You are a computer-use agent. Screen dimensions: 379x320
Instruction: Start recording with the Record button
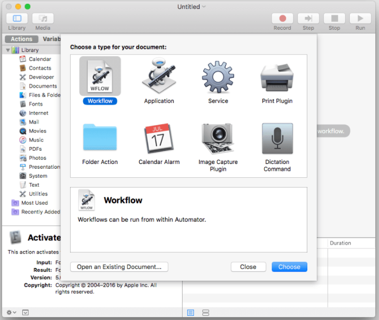coord(282,19)
